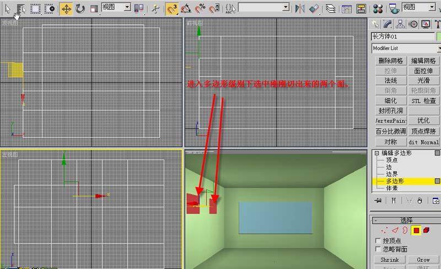This screenshot has width=441, height=269.
Task: Click the 删除网格 modifier button
Action: pos(391,61)
